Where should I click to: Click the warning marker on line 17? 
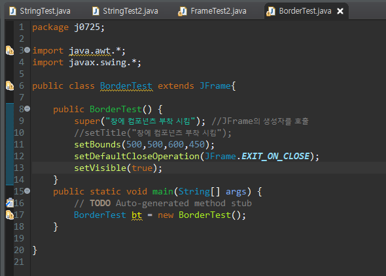tap(10, 215)
